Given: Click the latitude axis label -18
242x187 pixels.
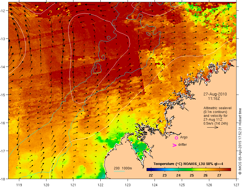Looking at the screenshot, I should [3, 179].
